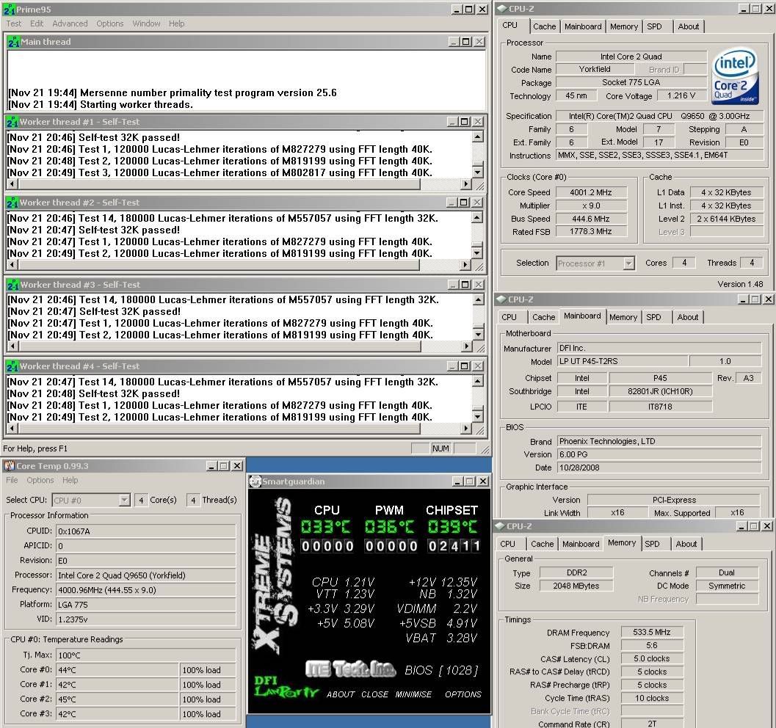This screenshot has width=776, height=728.
Task: Click the Core Temp title bar icon
Action: point(9,466)
